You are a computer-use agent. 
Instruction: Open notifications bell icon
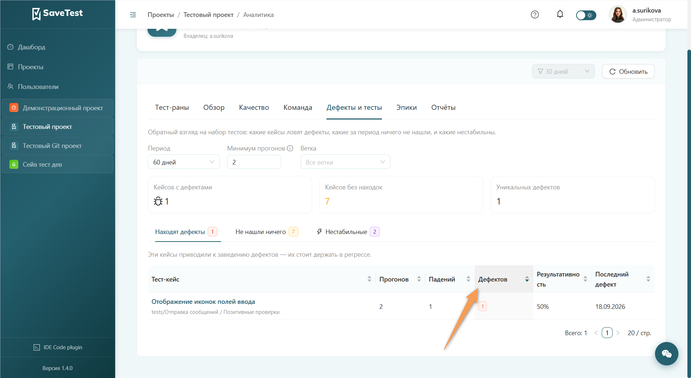coord(560,14)
